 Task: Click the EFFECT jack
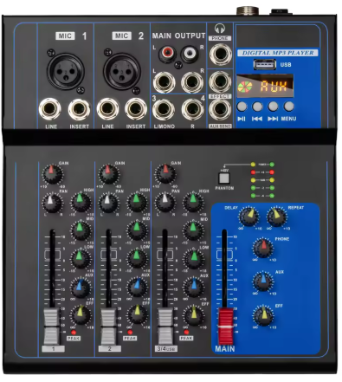point(220,81)
